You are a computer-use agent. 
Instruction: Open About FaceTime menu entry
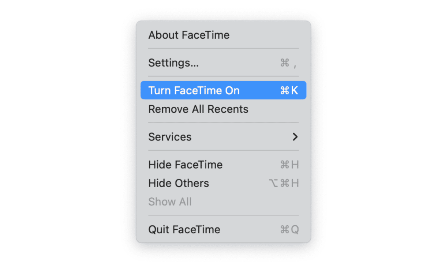click(x=189, y=35)
